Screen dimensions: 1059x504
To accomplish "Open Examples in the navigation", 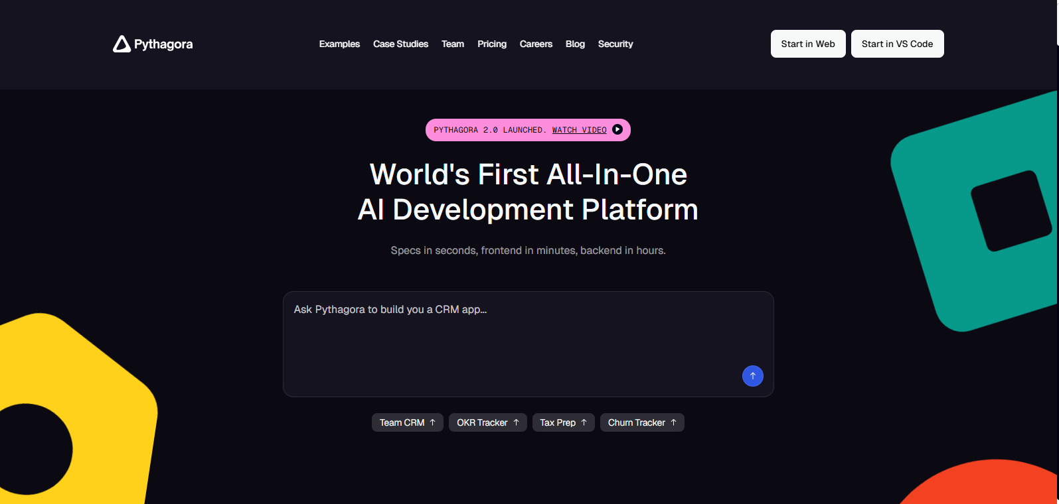I will [339, 44].
